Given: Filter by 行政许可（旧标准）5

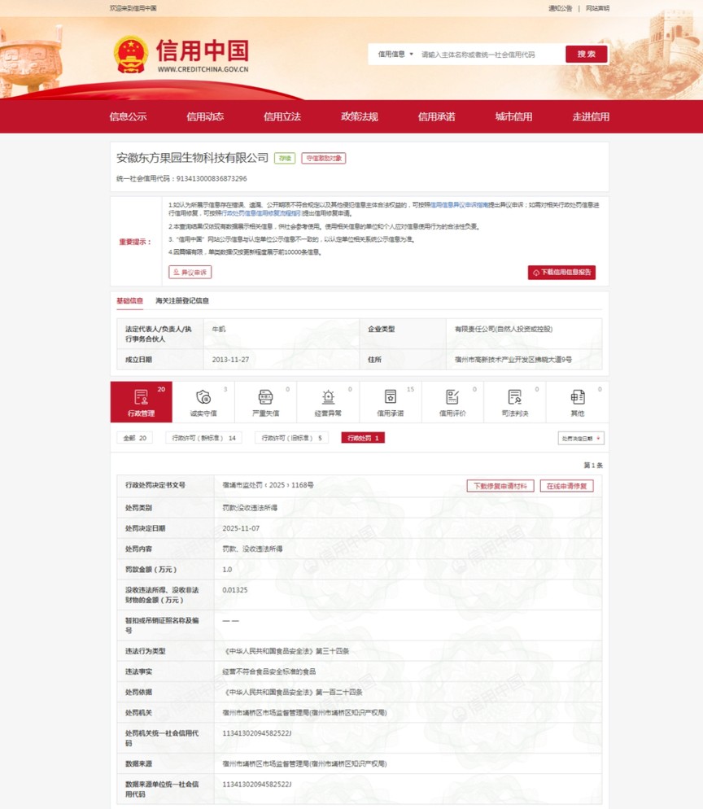Looking at the screenshot, I should click(291, 438).
